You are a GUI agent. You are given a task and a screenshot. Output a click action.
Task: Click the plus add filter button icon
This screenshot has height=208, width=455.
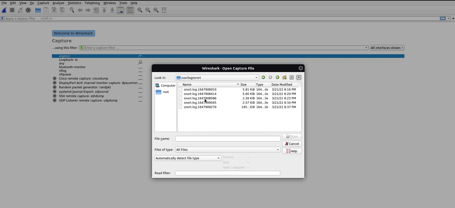453,18
